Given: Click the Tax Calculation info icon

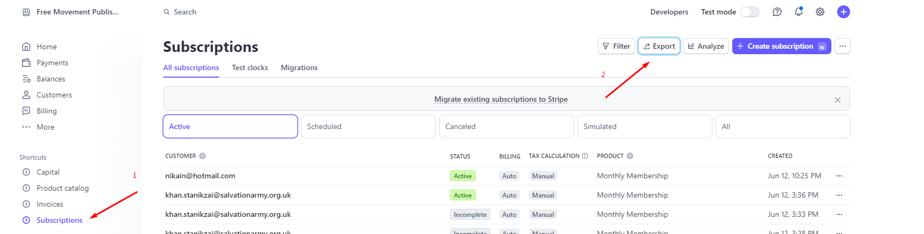Looking at the screenshot, I should [585, 156].
